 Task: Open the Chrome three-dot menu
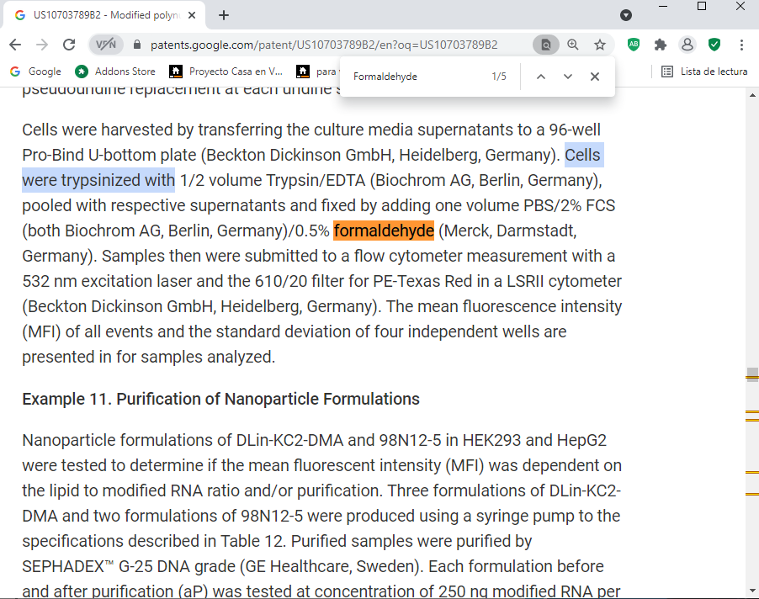pos(741,45)
